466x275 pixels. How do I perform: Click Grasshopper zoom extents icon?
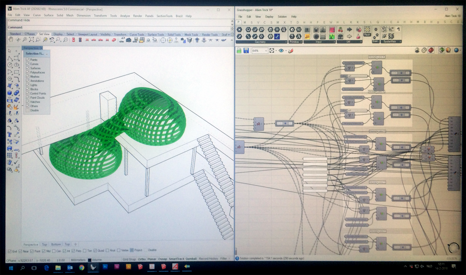point(272,51)
